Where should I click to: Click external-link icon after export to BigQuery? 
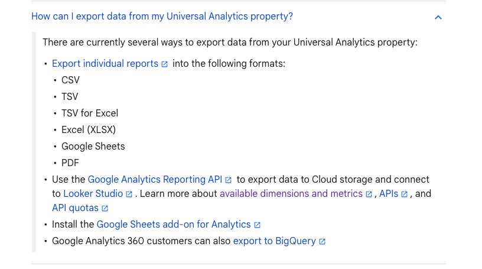[322, 242]
